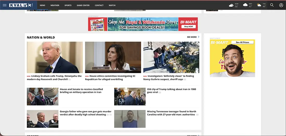
Task: Open the hamburger menu icon
Action: 5,5
